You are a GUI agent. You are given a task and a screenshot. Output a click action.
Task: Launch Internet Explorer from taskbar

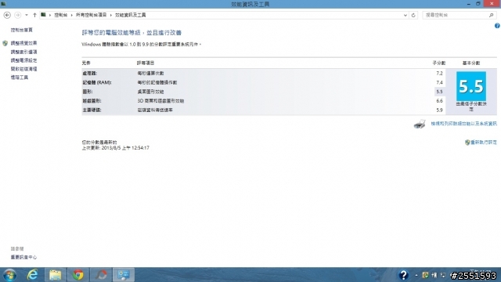coord(33,275)
